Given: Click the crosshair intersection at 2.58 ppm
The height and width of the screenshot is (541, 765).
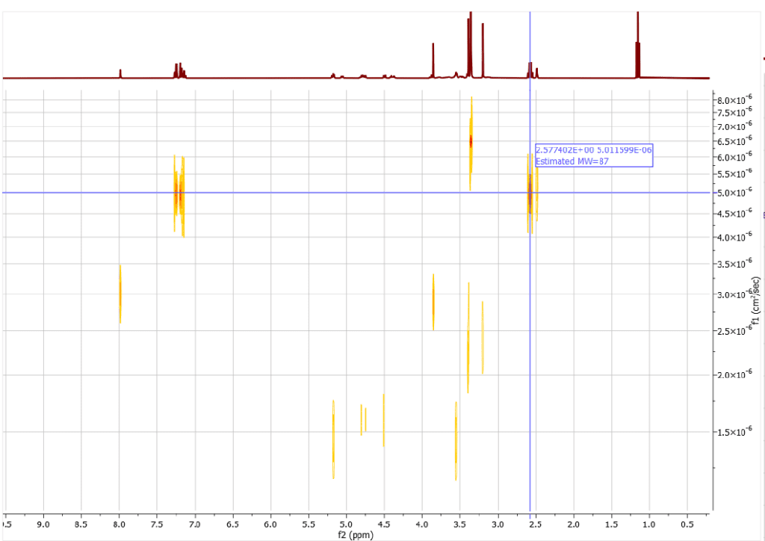Looking at the screenshot, I should click(530, 193).
